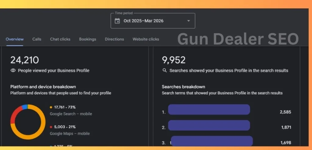Click the magnifier icon beside searches text
Screen dimensions: 312x150
pos(165,70)
